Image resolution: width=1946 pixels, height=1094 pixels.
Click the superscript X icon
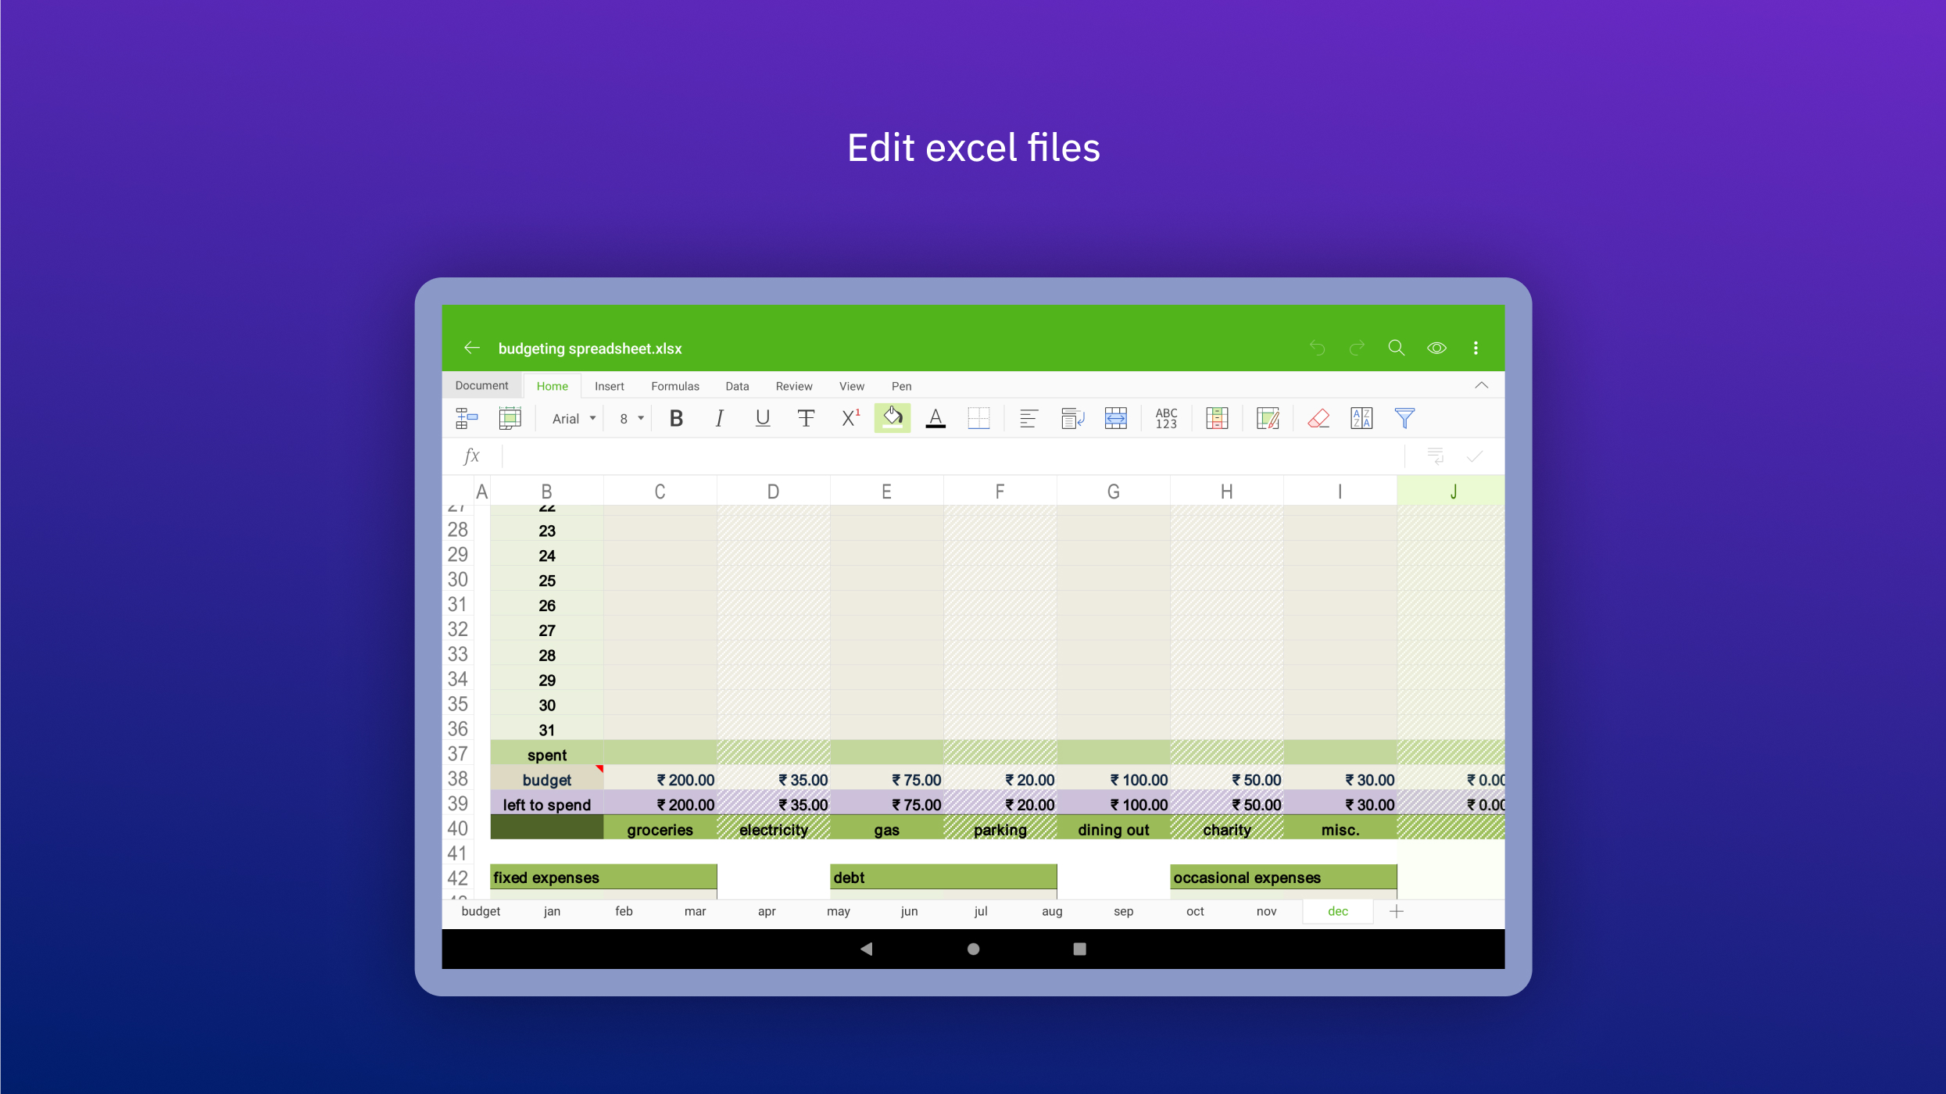[850, 419]
